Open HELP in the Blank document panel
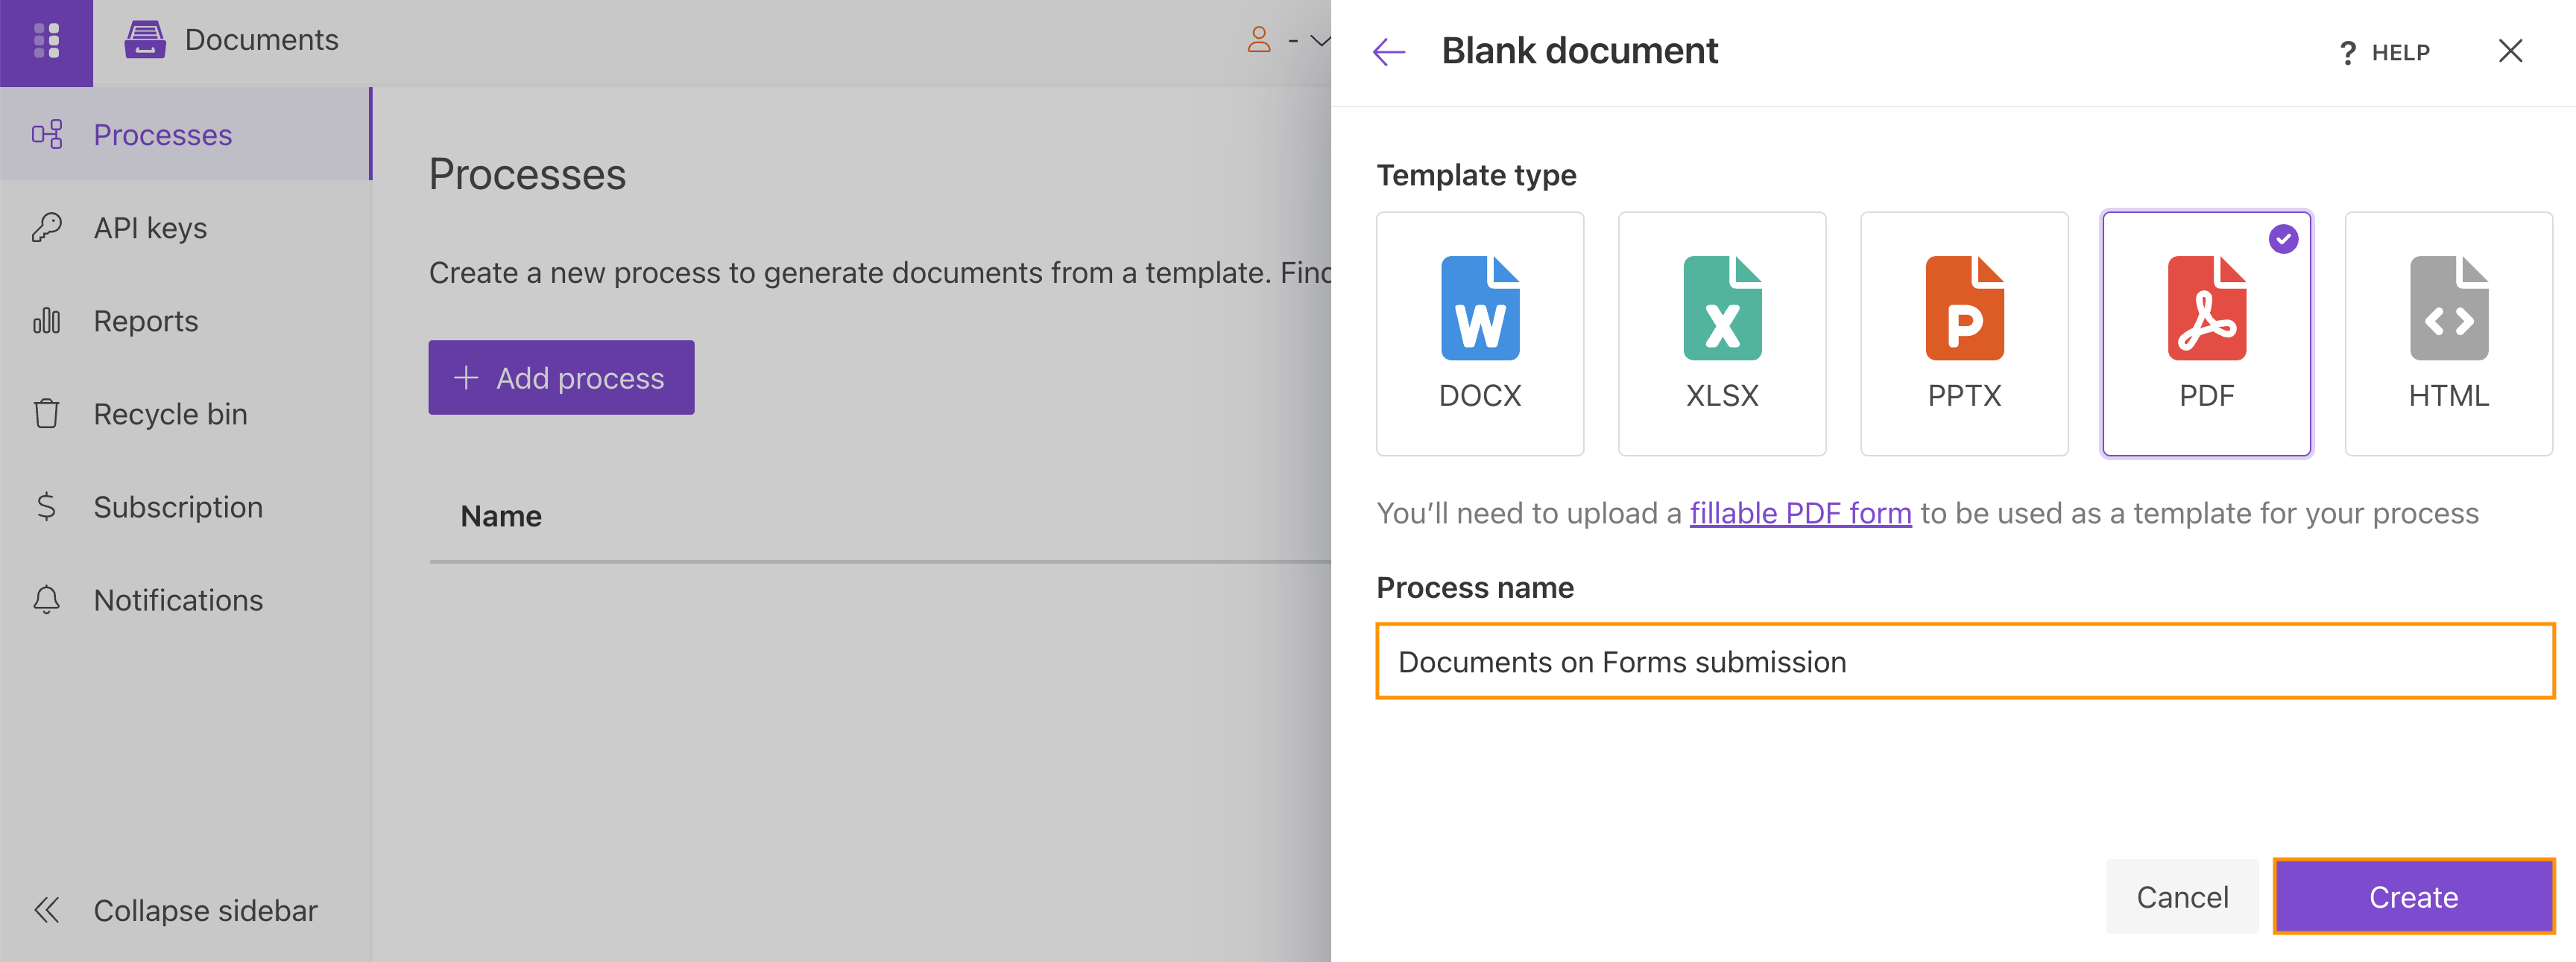Screen dimensions: 2576x962 [x=2385, y=52]
